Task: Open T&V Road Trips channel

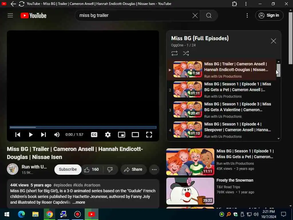Action: (x=228, y=187)
